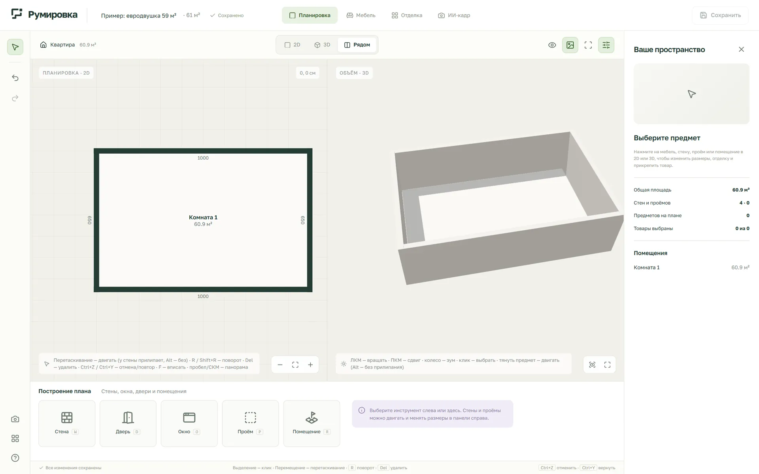759x474 pixels.
Task: Reset the 3D camera focus icon
Action: 592,365
